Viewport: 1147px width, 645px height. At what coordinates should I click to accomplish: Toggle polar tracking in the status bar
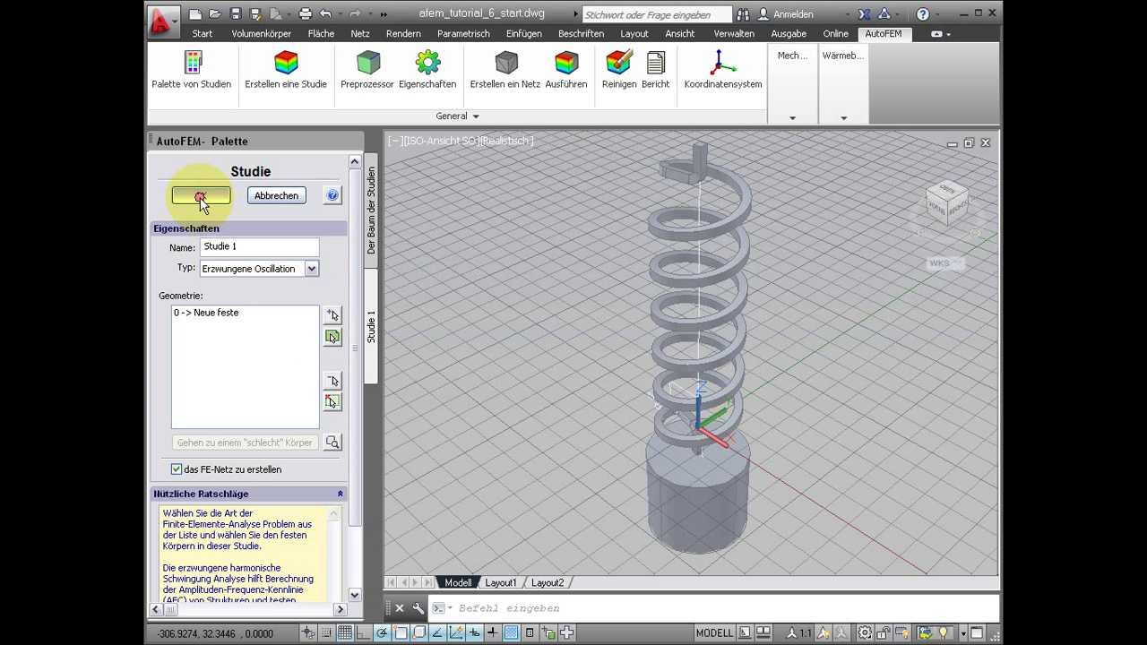pyautogui.click(x=382, y=633)
